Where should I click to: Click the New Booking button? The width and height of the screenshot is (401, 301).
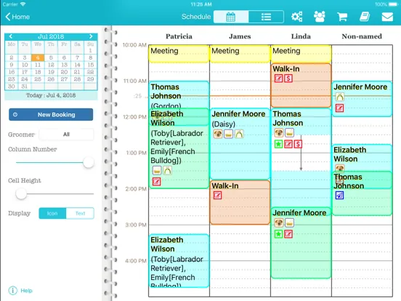(51, 114)
